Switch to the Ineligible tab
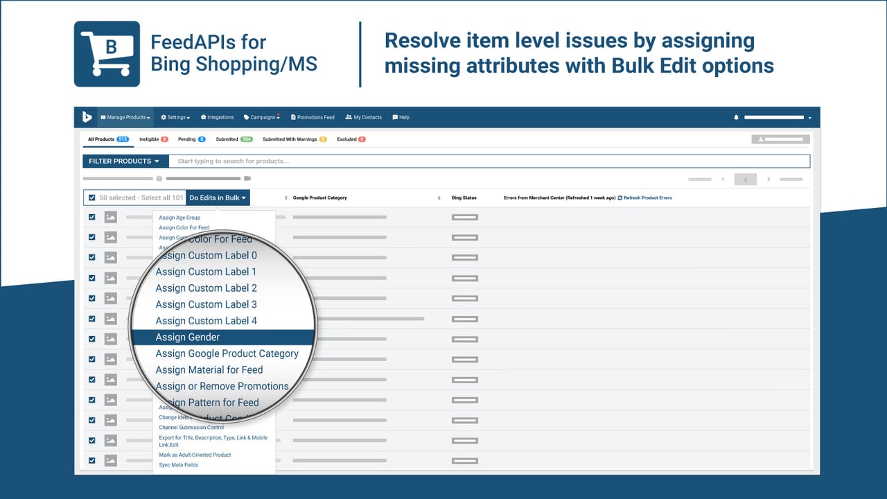Image resolution: width=887 pixels, height=499 pixels. tap(154, 139)
